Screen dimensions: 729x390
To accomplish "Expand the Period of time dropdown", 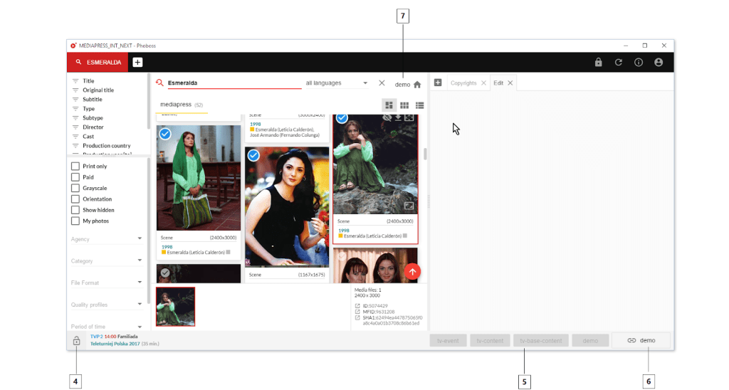I will tap(107, 327).
